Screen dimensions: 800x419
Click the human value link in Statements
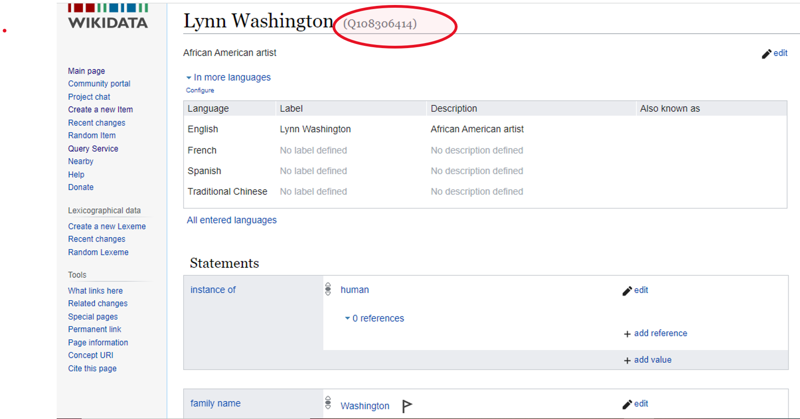coord(355,289)
